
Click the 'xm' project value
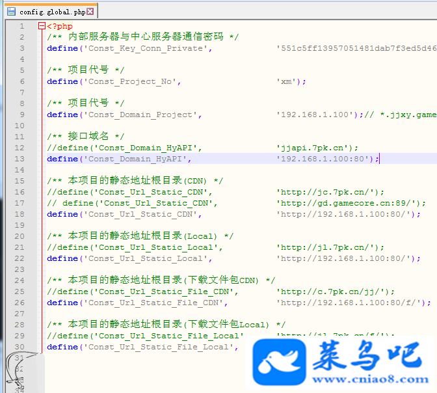[287, 81]
